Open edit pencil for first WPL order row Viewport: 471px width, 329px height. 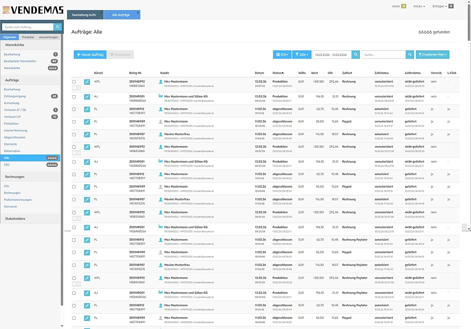point(87,82)
